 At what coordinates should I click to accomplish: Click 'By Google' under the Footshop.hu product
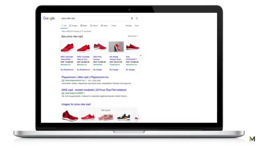[114, 70]
